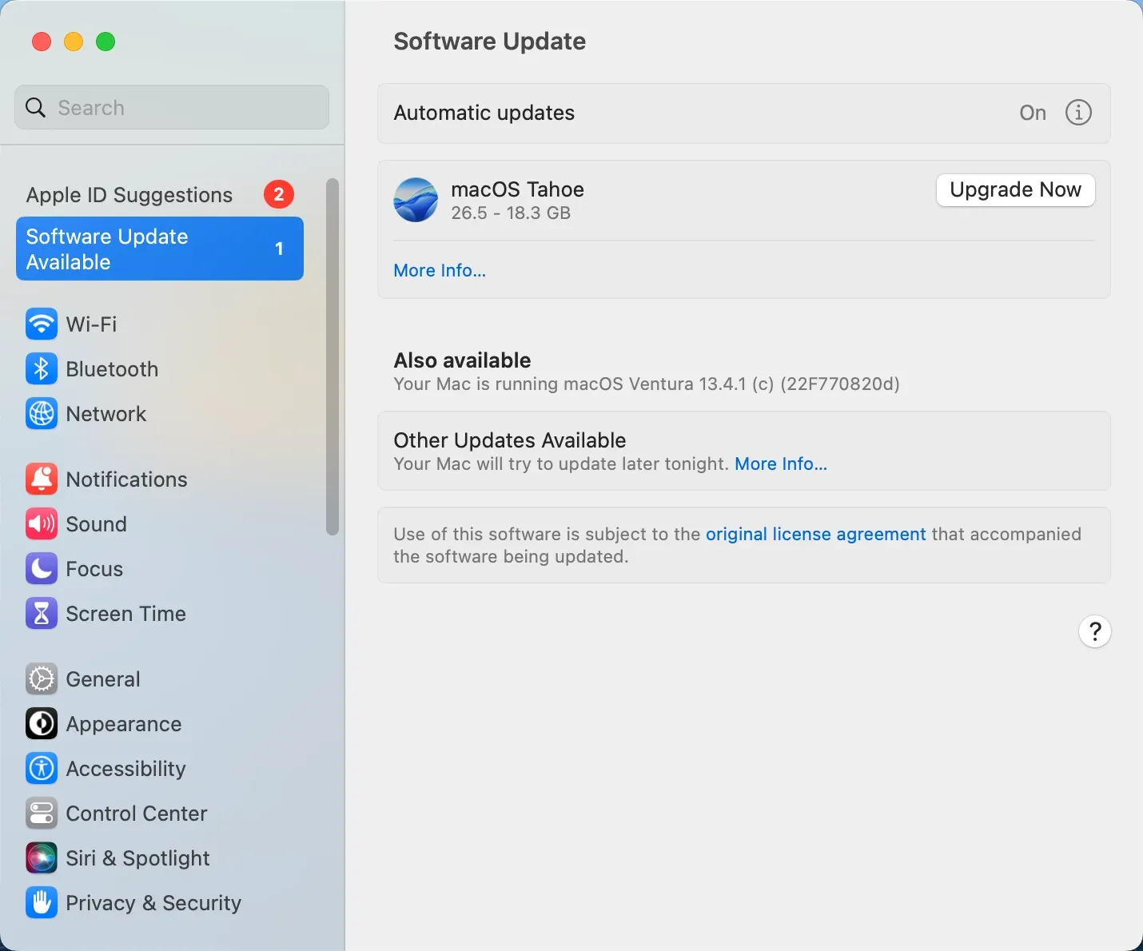The width and height of the screenshot is (1143, 951).
Task: Click the Software Update count badge
Action: pos(279,249)
